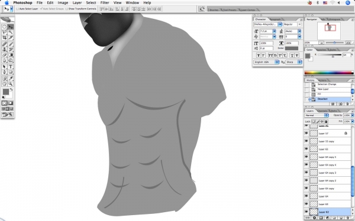Image resolution: width=355 pixels, height=221 pixels.
Task: Open font size dropdown
Action: 275,31
